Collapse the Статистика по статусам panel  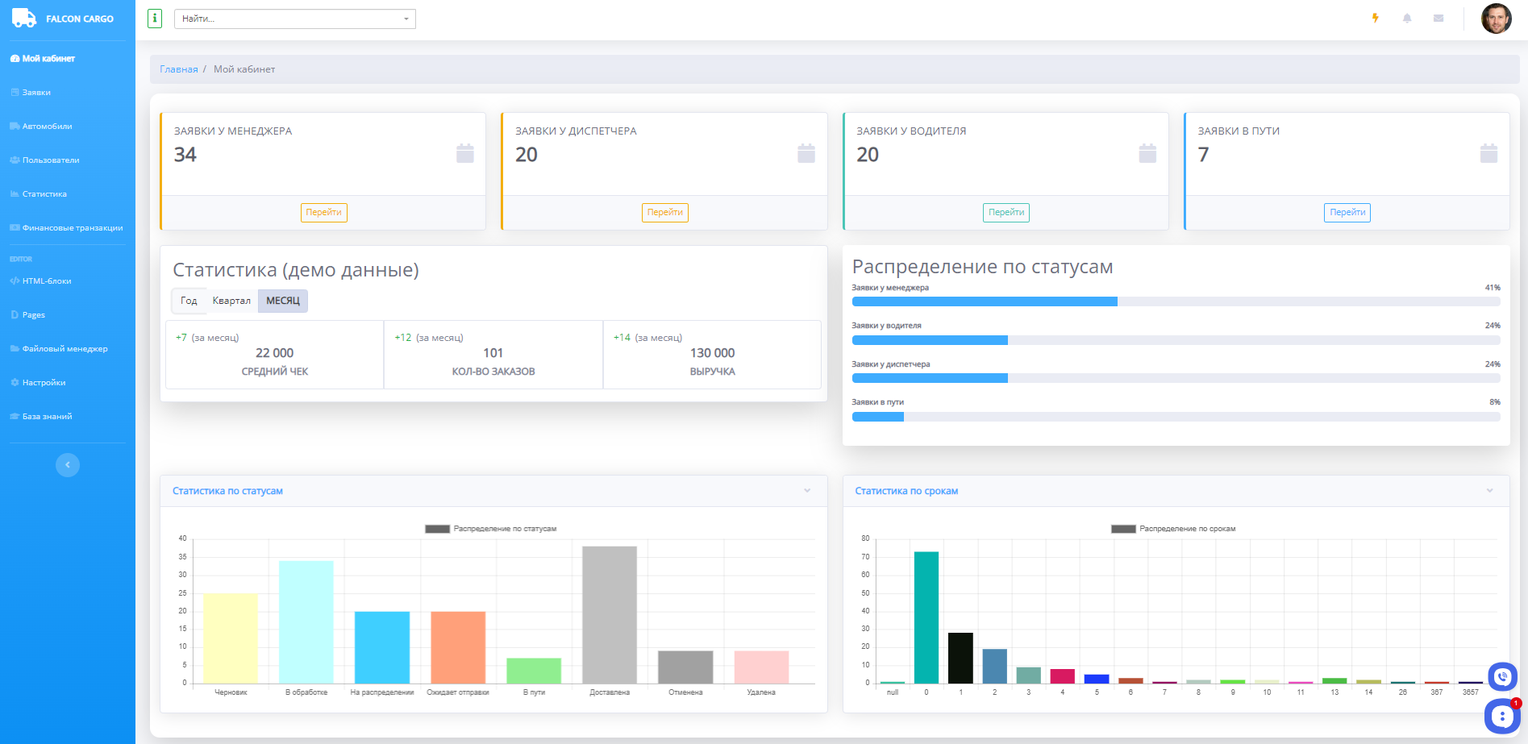click(x=807, y=491)
